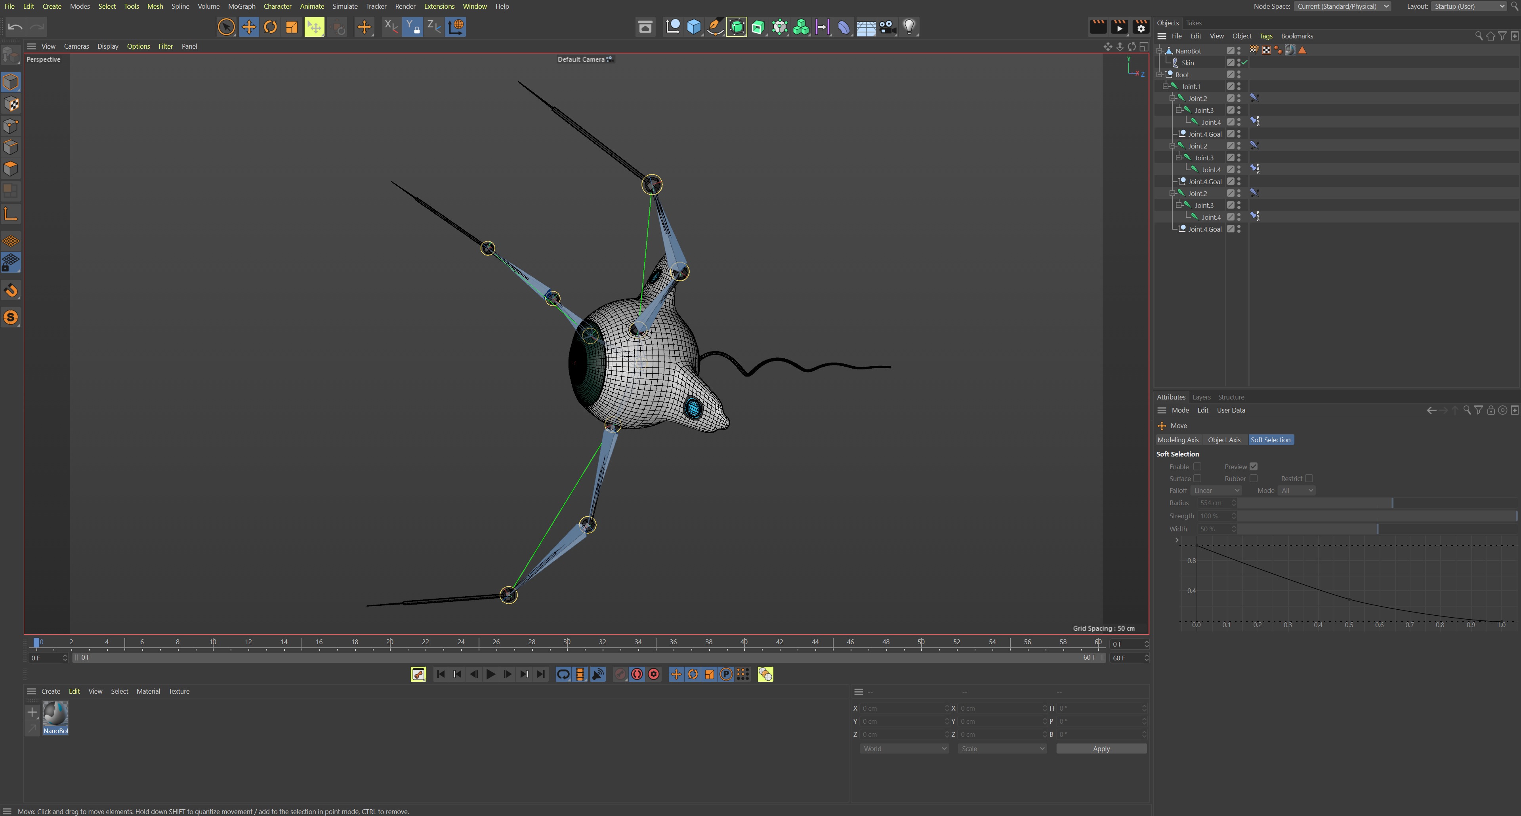
Task: Click frame 30 on the timeline ruler
Action: pyautogui.click(x=567, y=642)
